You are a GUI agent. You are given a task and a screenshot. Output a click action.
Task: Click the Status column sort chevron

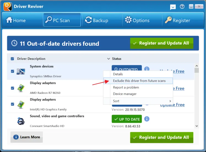tap(109, 59)
